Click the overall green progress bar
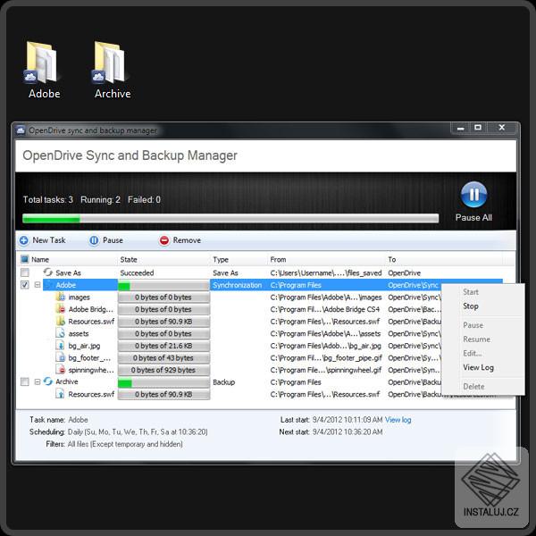This screenshot has width=536, height=536. tap(230, 219)
